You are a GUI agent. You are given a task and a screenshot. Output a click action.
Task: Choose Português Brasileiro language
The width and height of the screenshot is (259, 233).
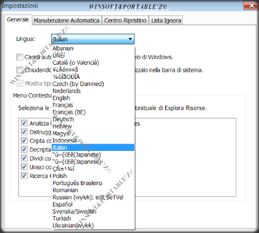[93, 183]
